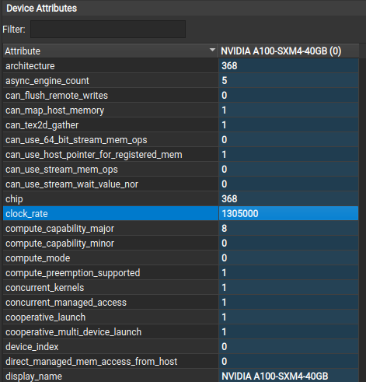The width and height of the screenshot is (366, 382).
Task: Select the can_use_stream_wait_value_nor row
Action: [181, 184]
